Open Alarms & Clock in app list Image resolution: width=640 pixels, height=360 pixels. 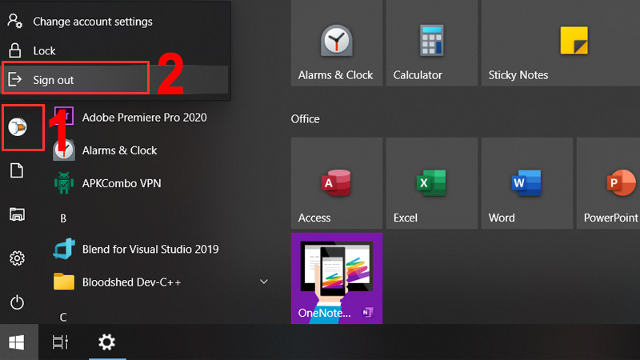pos(119,150)
